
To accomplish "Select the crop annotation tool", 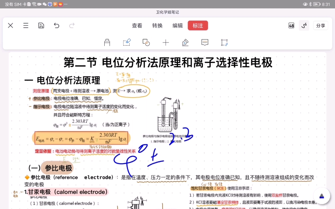I will (224, 42).
